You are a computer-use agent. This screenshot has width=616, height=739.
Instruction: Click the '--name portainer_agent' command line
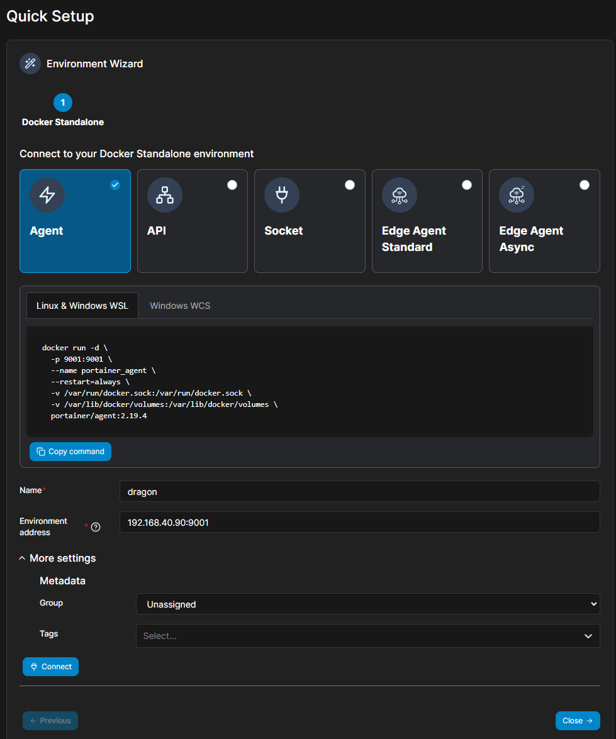point(103,370)
